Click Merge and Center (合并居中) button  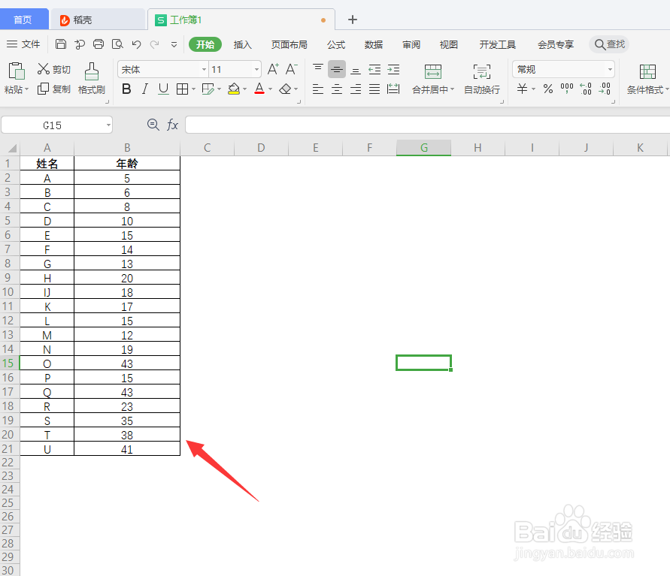tap(433, 79)
